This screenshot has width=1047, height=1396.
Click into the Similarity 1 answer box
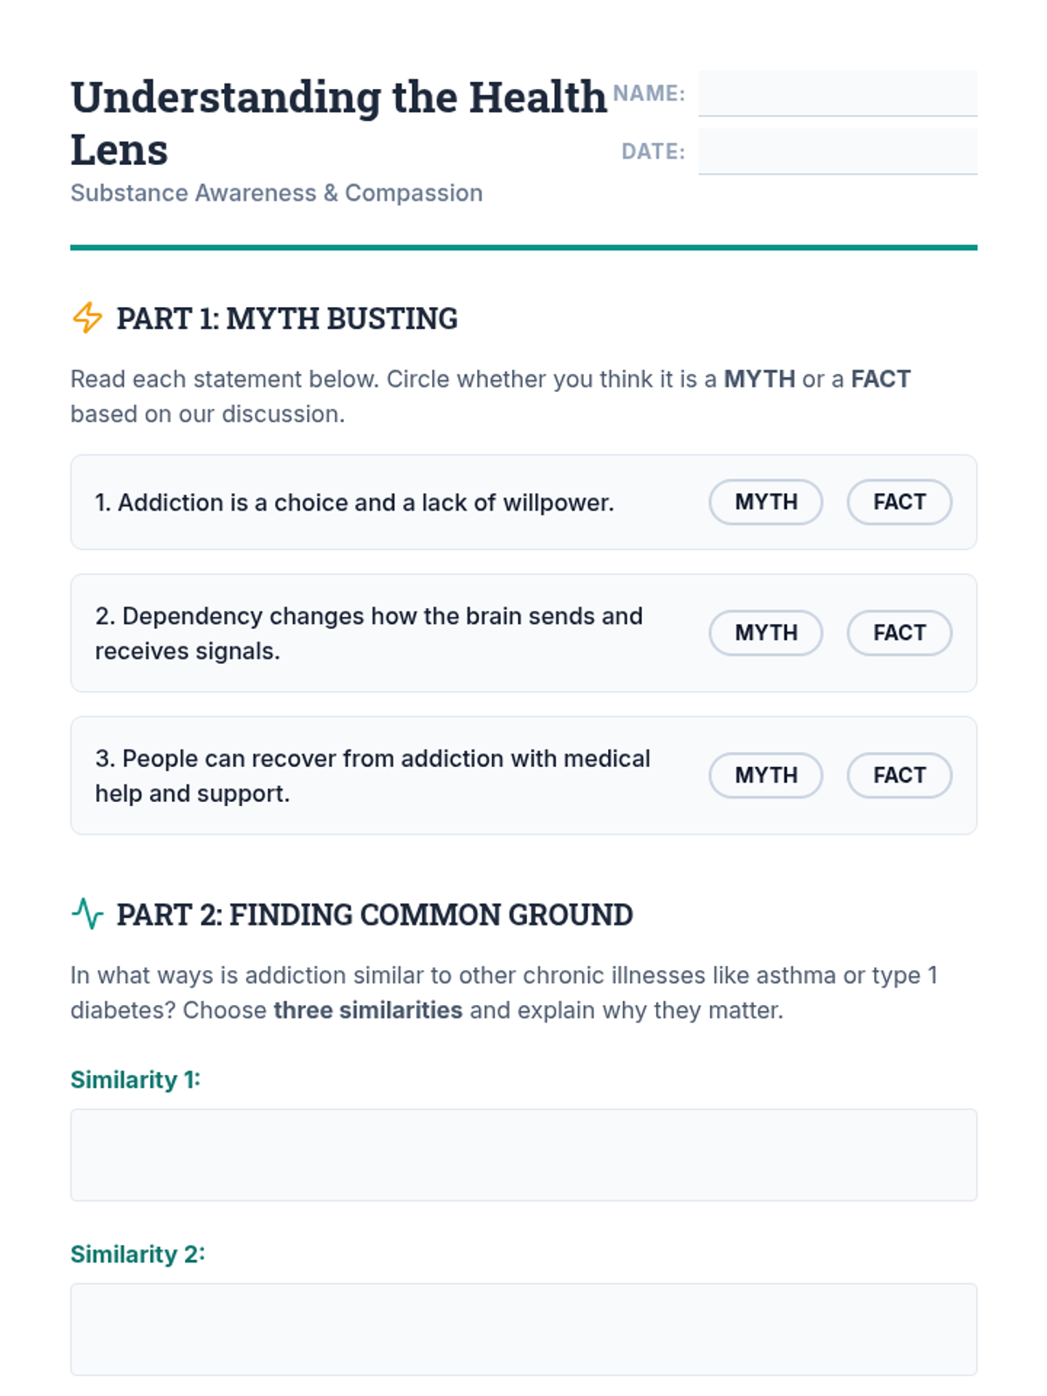pos(523,1154)
